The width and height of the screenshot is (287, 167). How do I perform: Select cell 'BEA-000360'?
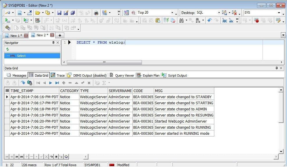click(x=143, y=134)
